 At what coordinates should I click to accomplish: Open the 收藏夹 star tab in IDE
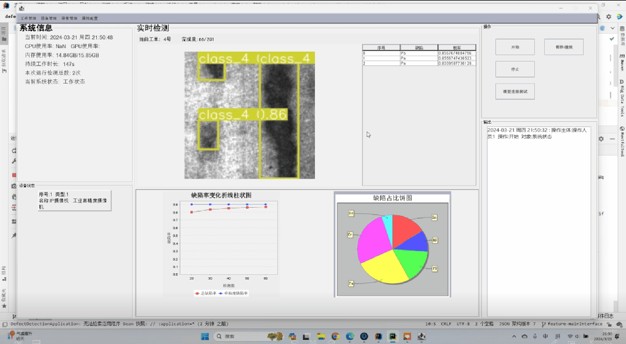4,299
